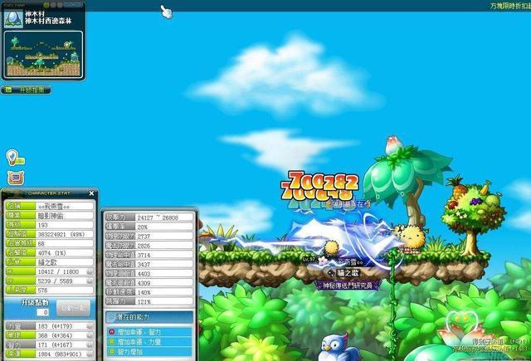Screen dimensions: 531x361
Task: Add a point to the 368 (4+364) stat
Action: click(90, 335)
